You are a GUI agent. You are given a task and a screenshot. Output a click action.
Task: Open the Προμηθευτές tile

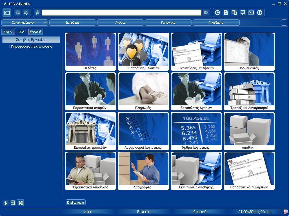(249, 52)
